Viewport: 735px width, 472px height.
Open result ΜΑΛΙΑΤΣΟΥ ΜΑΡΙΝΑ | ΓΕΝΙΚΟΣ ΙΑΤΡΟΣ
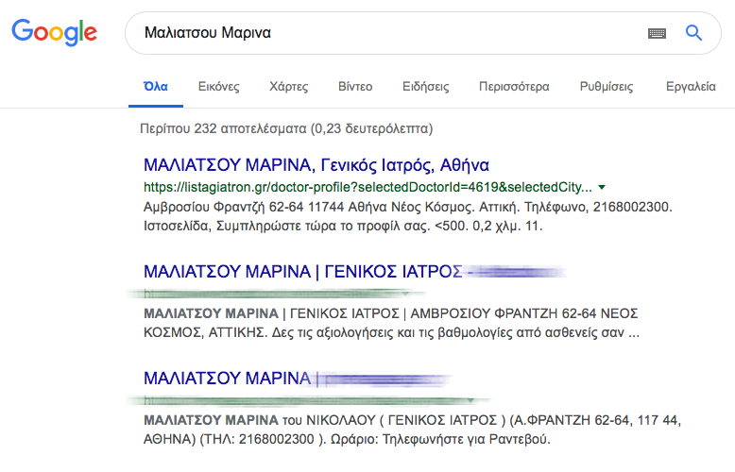[303, 272]
